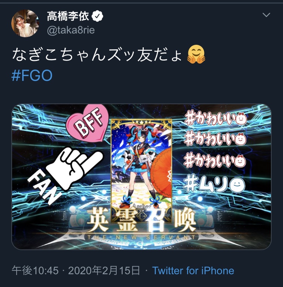Open the #FGO hashtag
The image size is (283, 287).
click(x=32, y=75)
